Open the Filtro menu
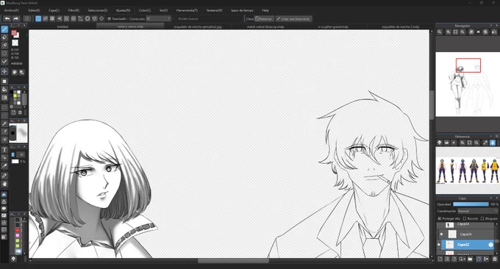Screen dimensions: 500x269 point(74,10)
